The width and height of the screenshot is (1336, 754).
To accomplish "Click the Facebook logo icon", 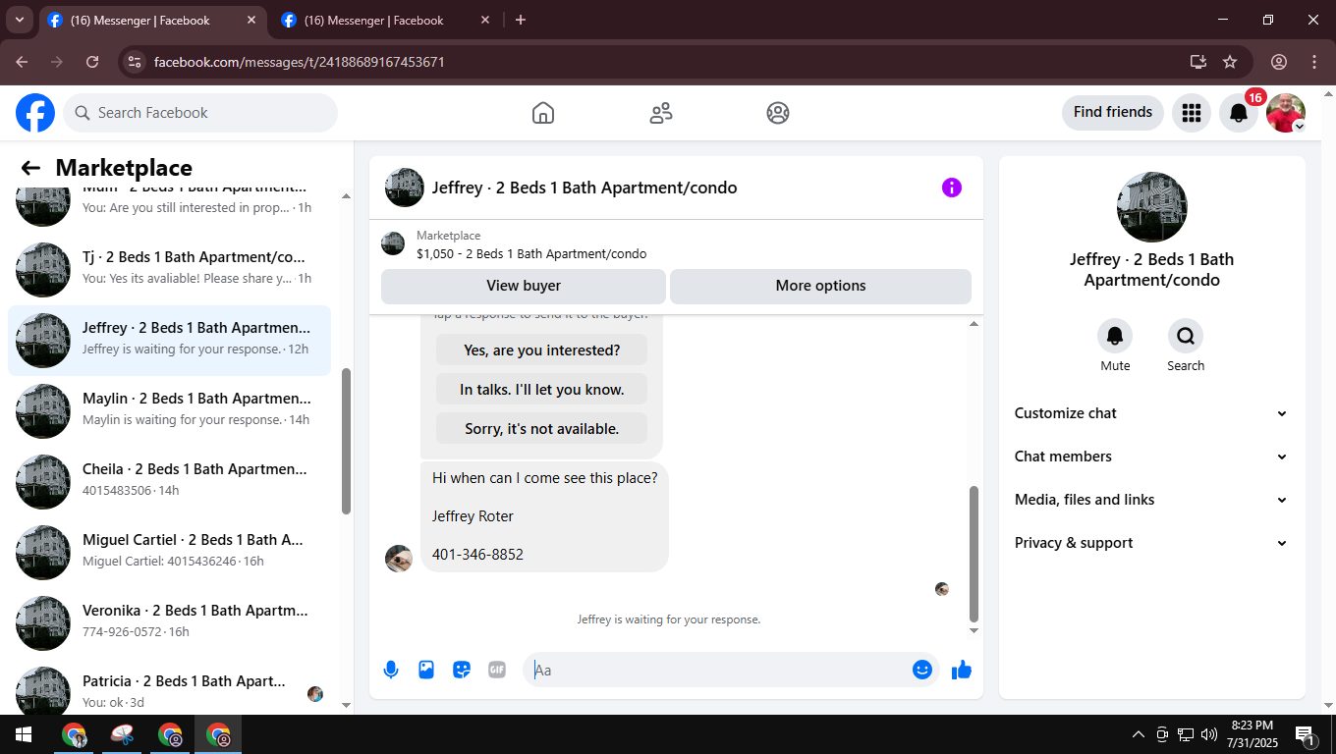I will tap(35, 113).
